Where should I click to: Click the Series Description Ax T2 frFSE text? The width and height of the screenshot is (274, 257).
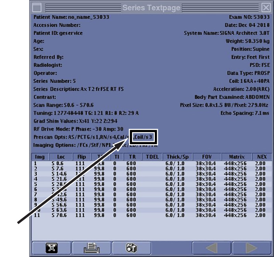pyautogui.click(x=78, y=89)
